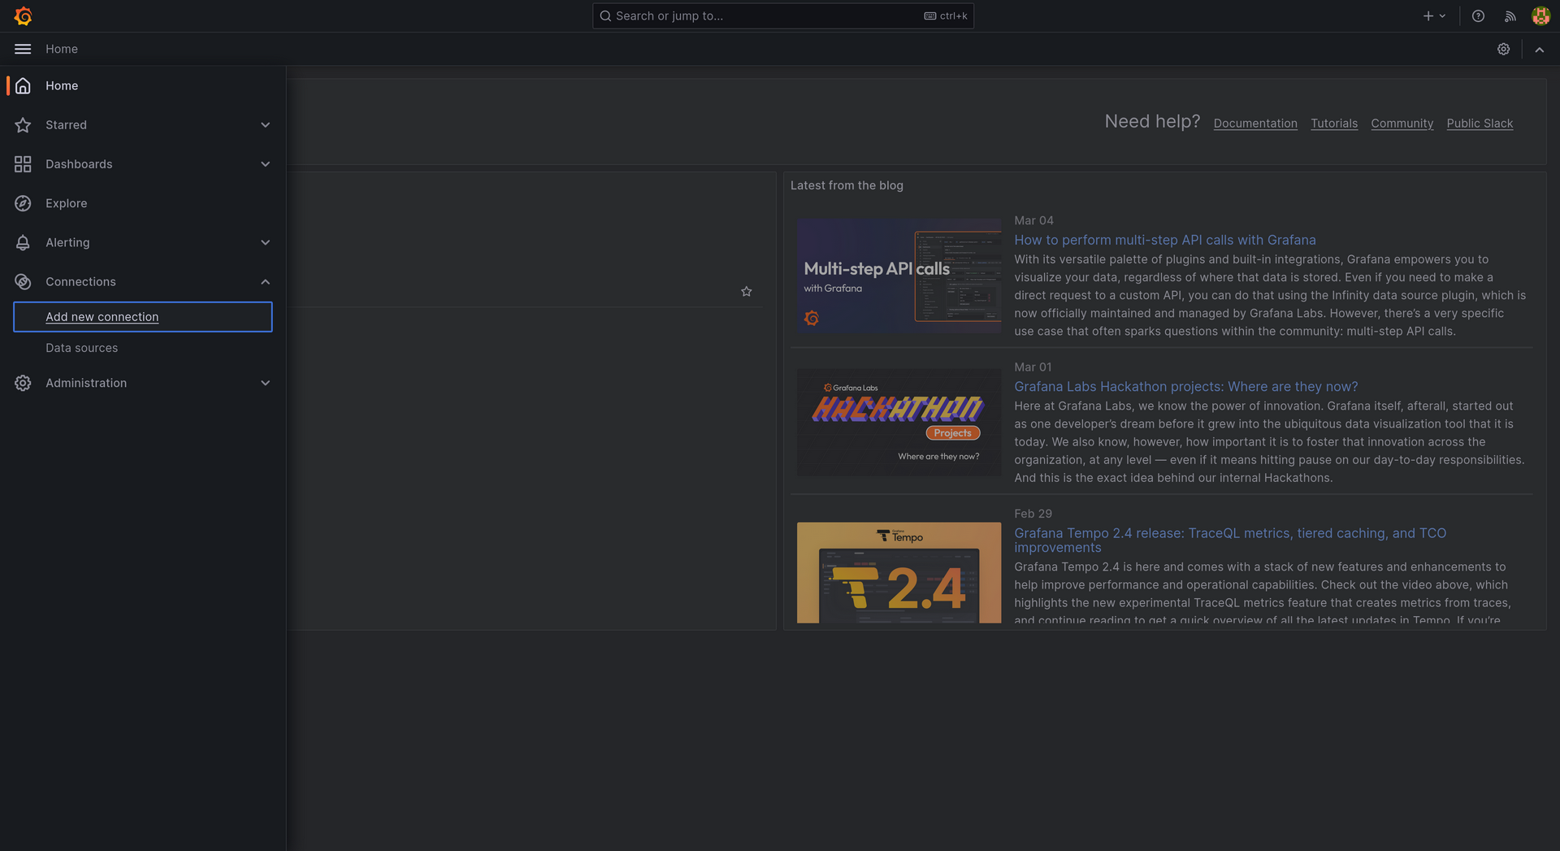Viewport: 1560px width, 851px height.
Task: Open Administration in the side menu
Action: (x=86, y=383)
